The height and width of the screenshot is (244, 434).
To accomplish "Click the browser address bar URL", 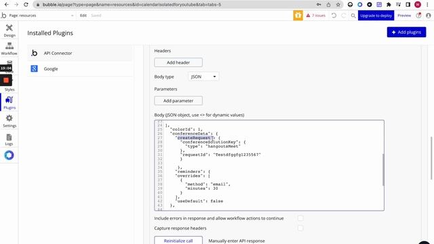I will click(x=132, y=5).
